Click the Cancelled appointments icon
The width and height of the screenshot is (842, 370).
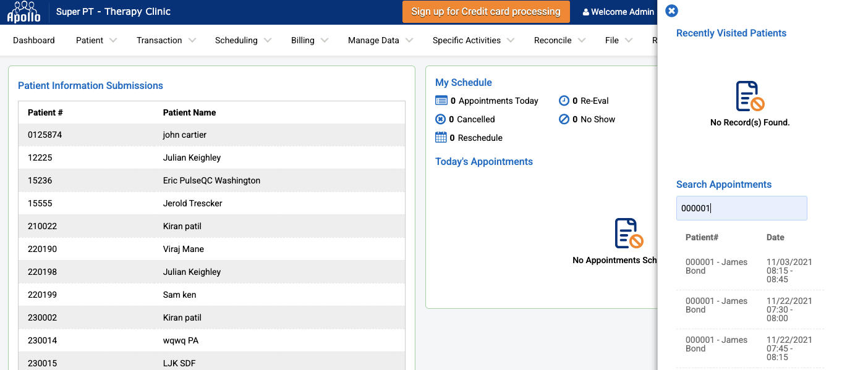point(440,119)
